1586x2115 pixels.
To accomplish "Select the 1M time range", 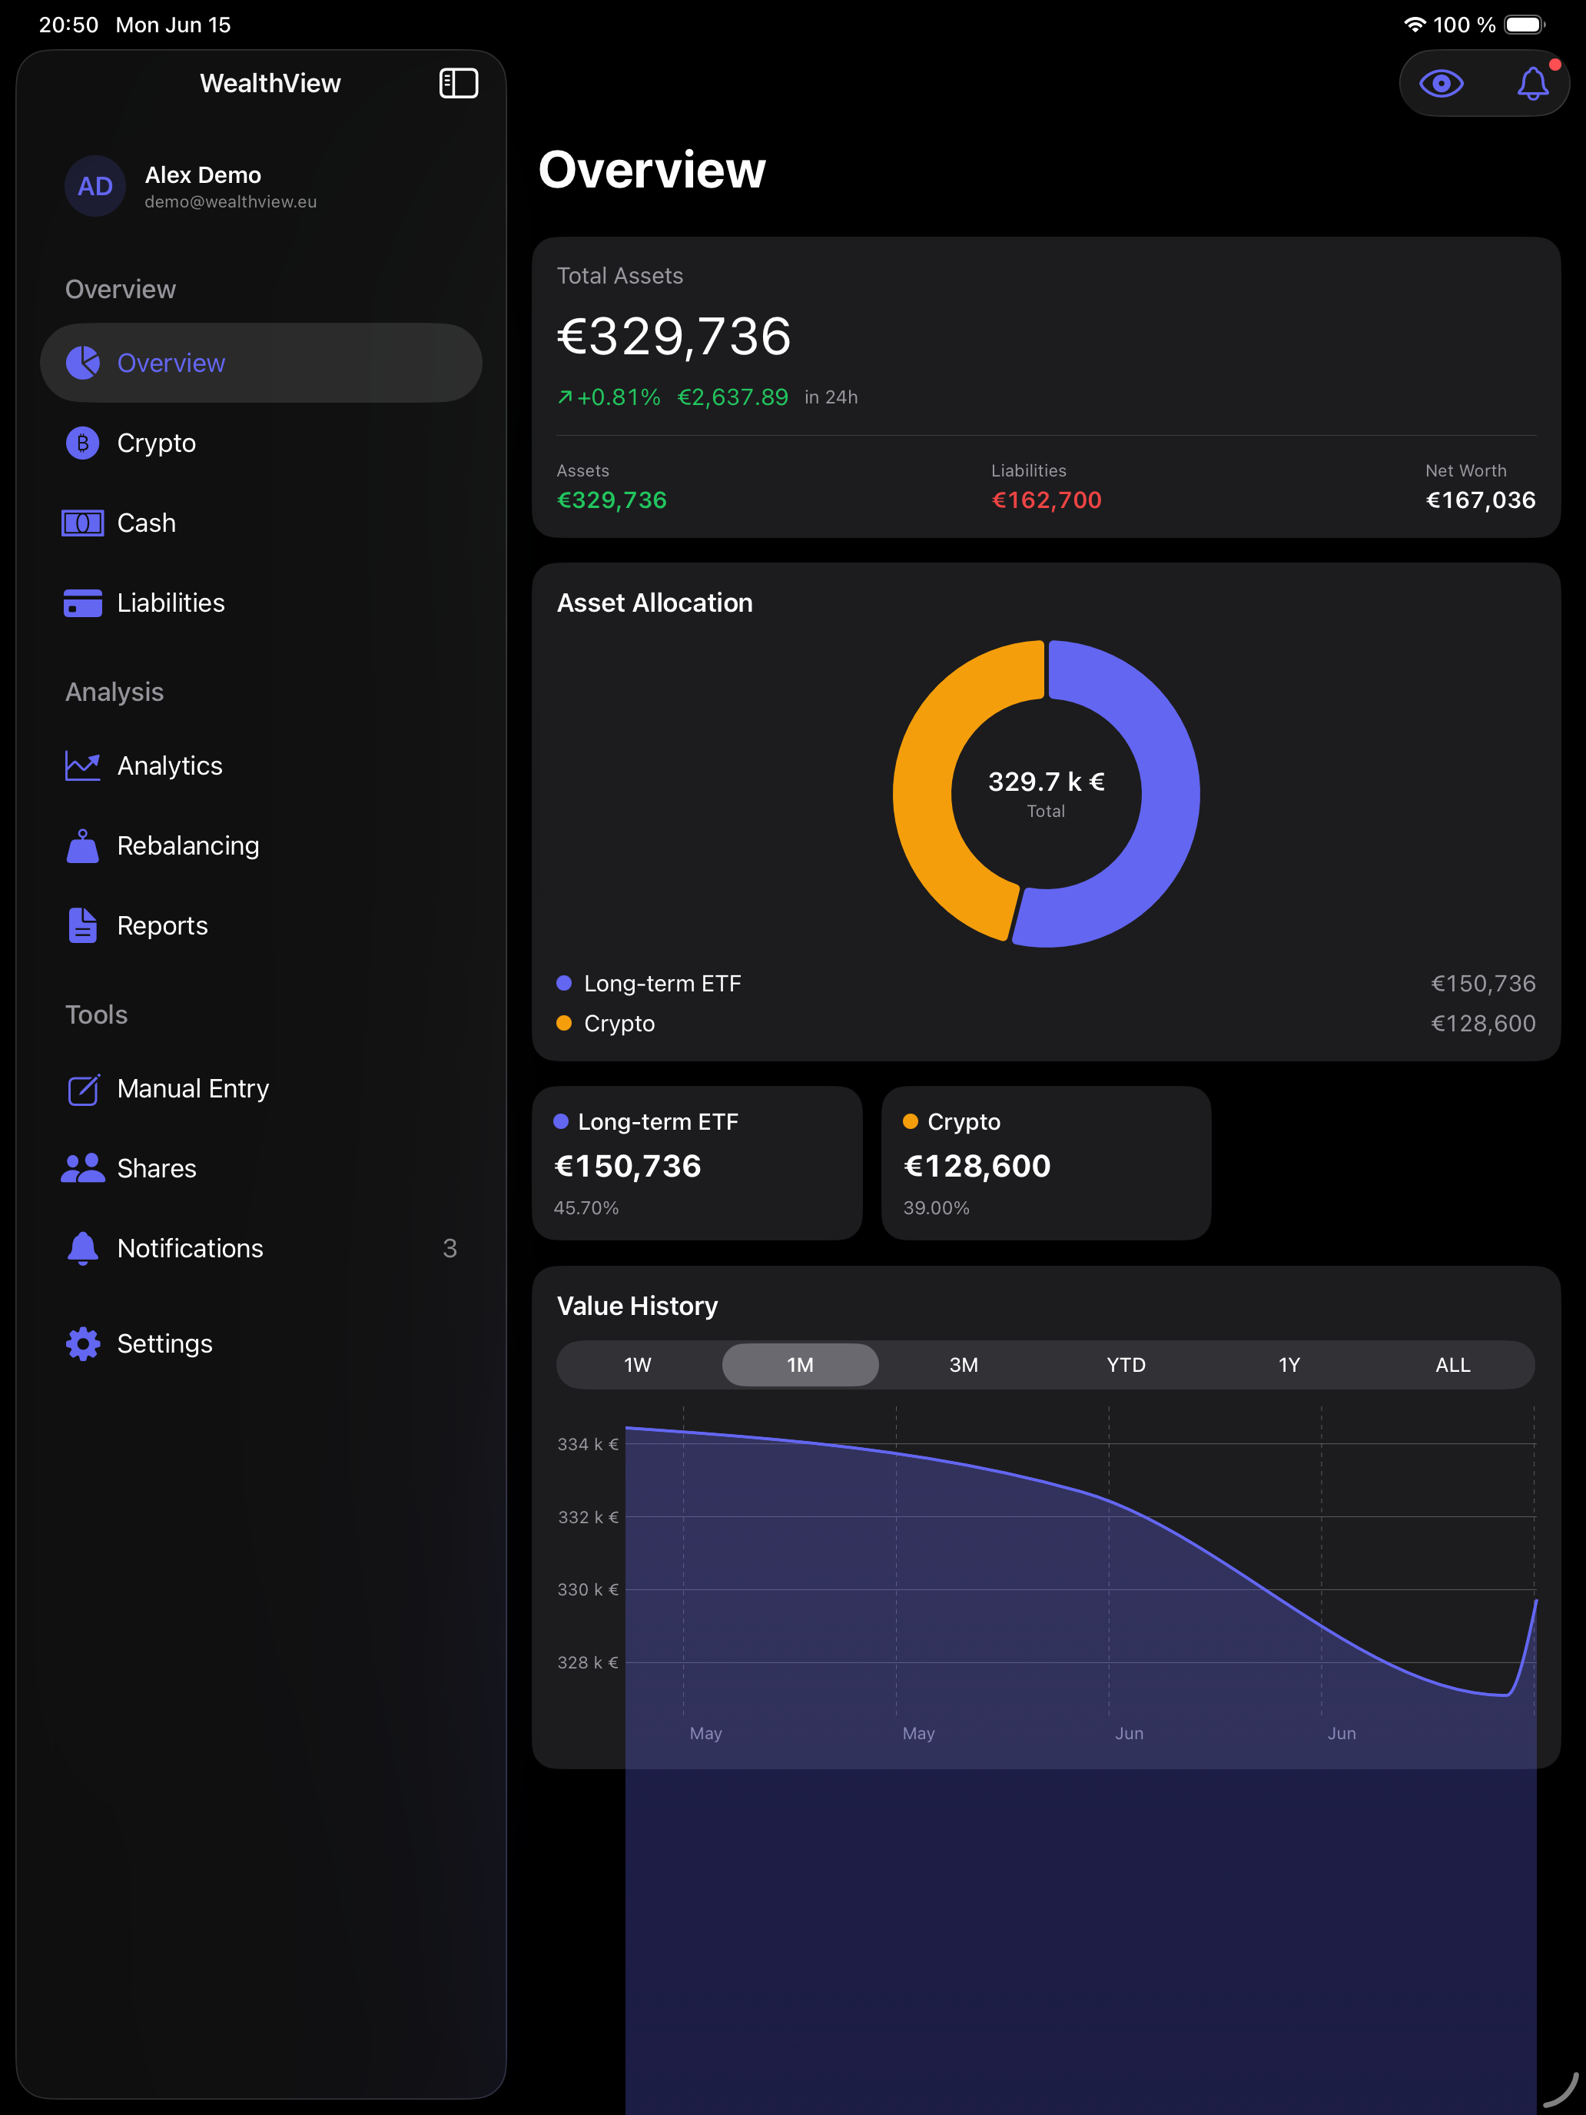I will pyautogui.click(x=800, y=1364).
